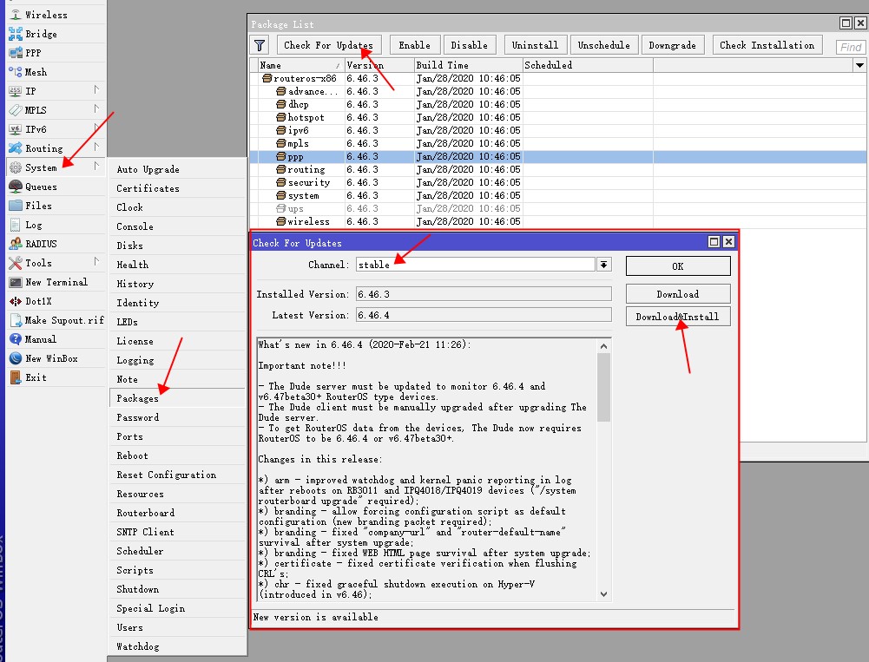Click the Enable package button
The image size is (869, 662).
(x=415, y=45)
